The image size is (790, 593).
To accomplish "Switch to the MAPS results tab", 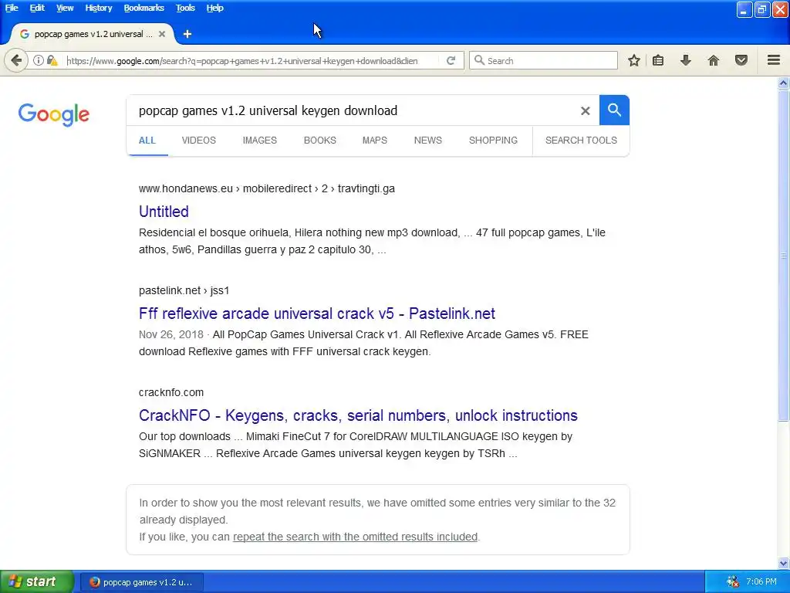I will tap(375, 141).
